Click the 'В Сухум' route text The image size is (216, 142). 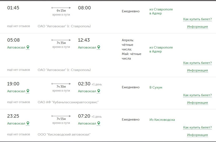(x=156, y=87)
